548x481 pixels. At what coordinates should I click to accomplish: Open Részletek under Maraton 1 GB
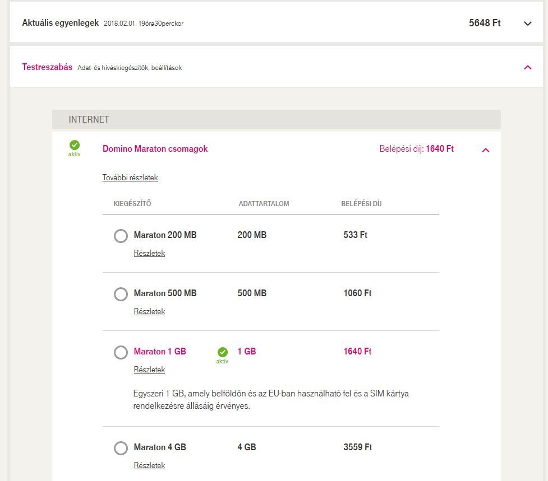pos(149,370)
